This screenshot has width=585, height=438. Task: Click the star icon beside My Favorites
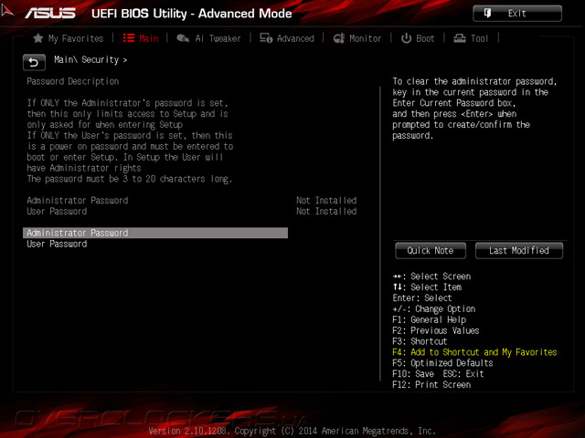point(38,38)
